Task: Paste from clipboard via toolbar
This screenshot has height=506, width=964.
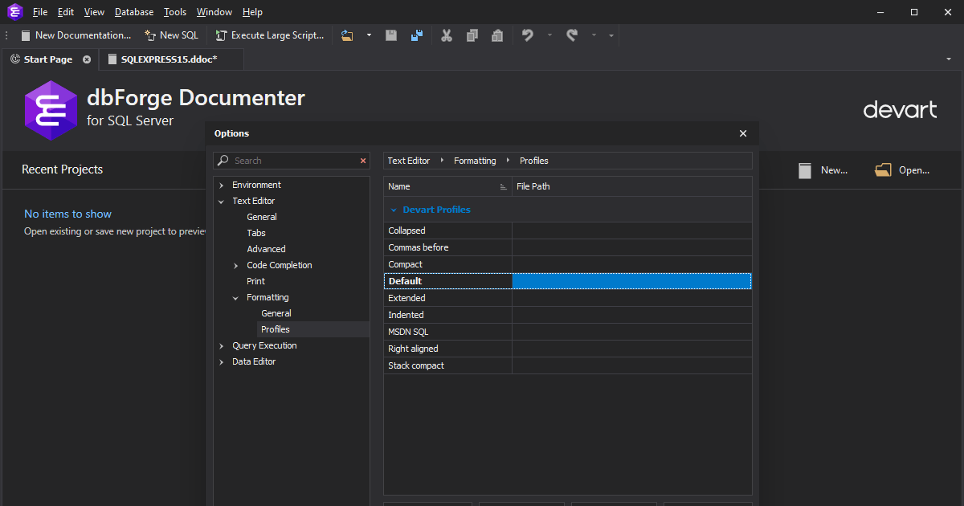Action: pyautogui.click(x=497, y=35)
